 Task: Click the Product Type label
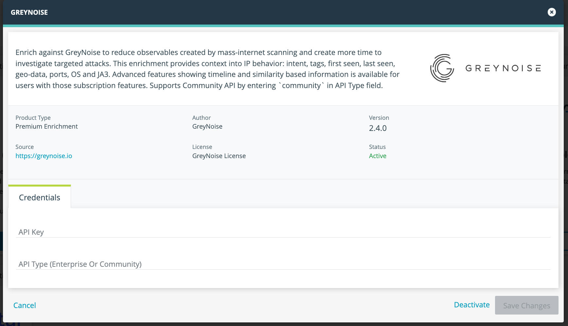tap(33, 118)
